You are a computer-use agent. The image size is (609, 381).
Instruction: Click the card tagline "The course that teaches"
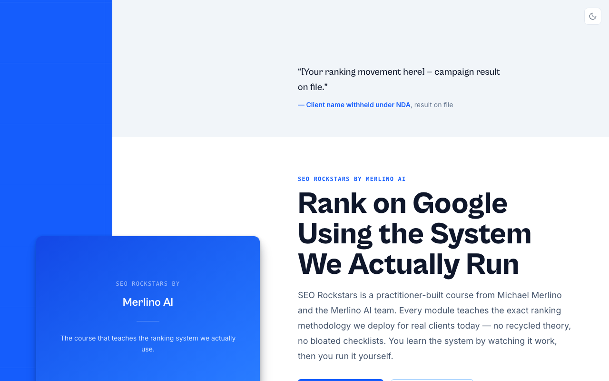[x=148, y=343]
